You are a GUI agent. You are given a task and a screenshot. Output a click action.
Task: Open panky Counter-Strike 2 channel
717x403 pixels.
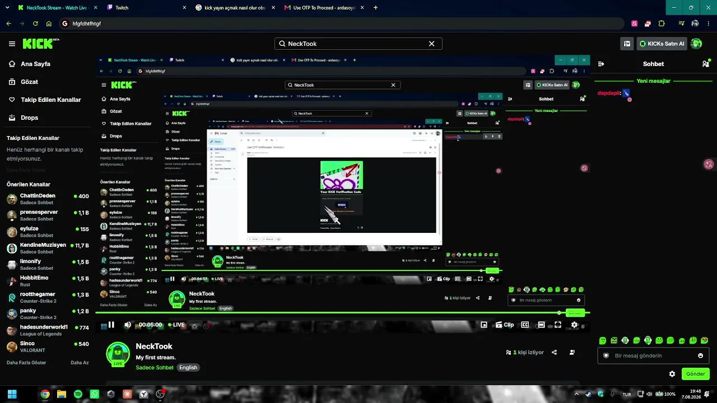(48, 313)
